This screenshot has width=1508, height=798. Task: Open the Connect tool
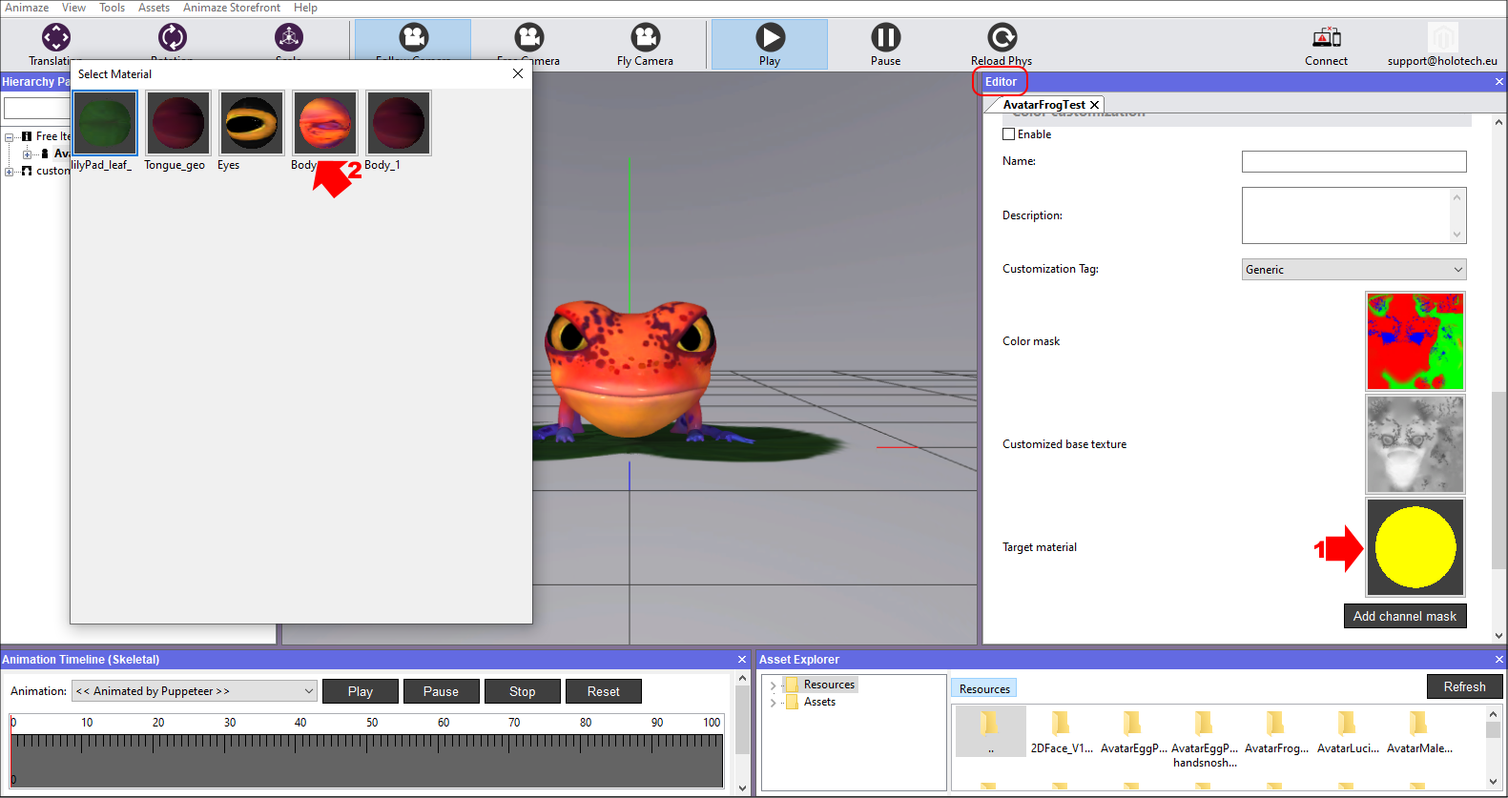pos(1326,38)
